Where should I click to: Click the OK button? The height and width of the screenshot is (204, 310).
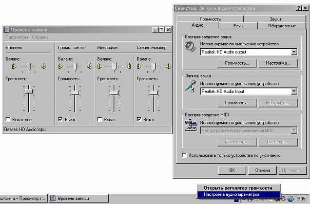point(232,171)
